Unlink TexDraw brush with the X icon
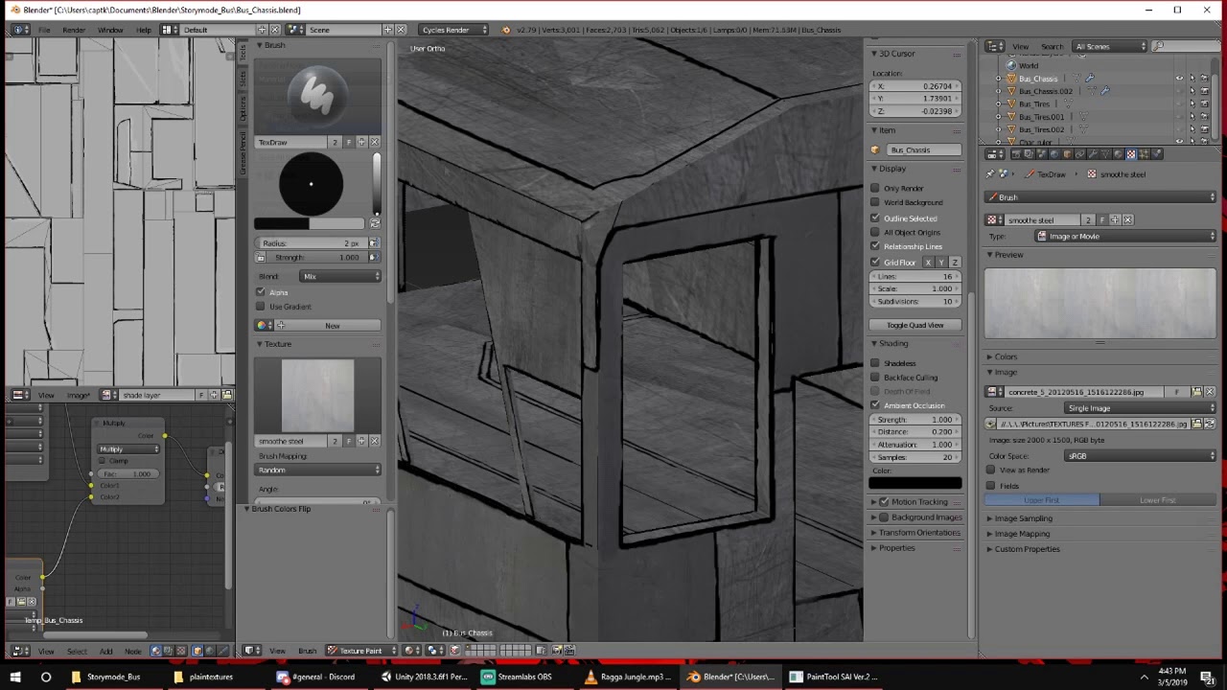This screenshot has height=690, width=1227. coord(374,142)
